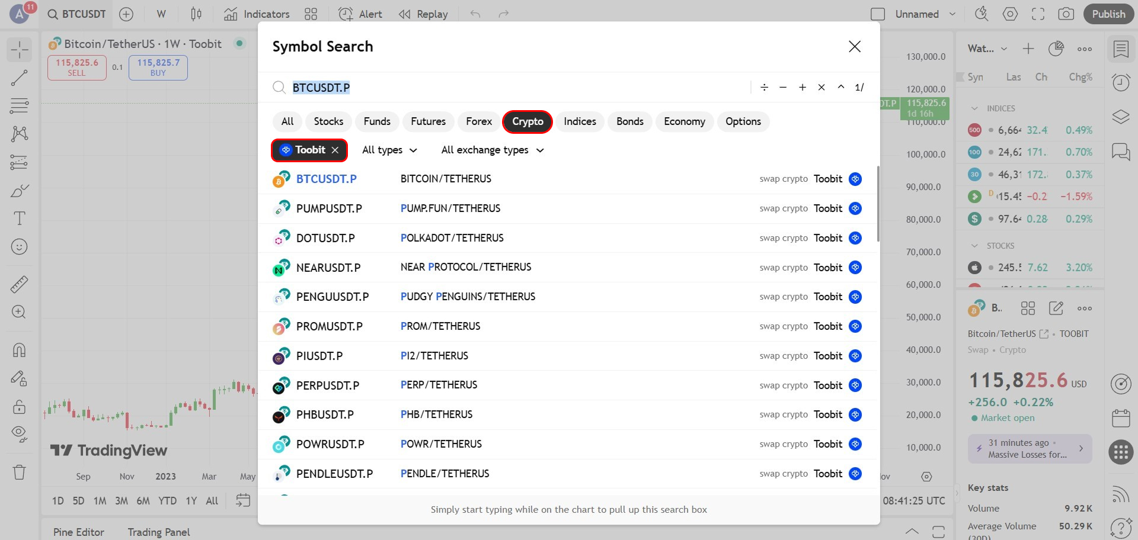Choose BTCUSDT.P from search results
This screenshot has height=540, width=1138.
click(x=568, y=179)
